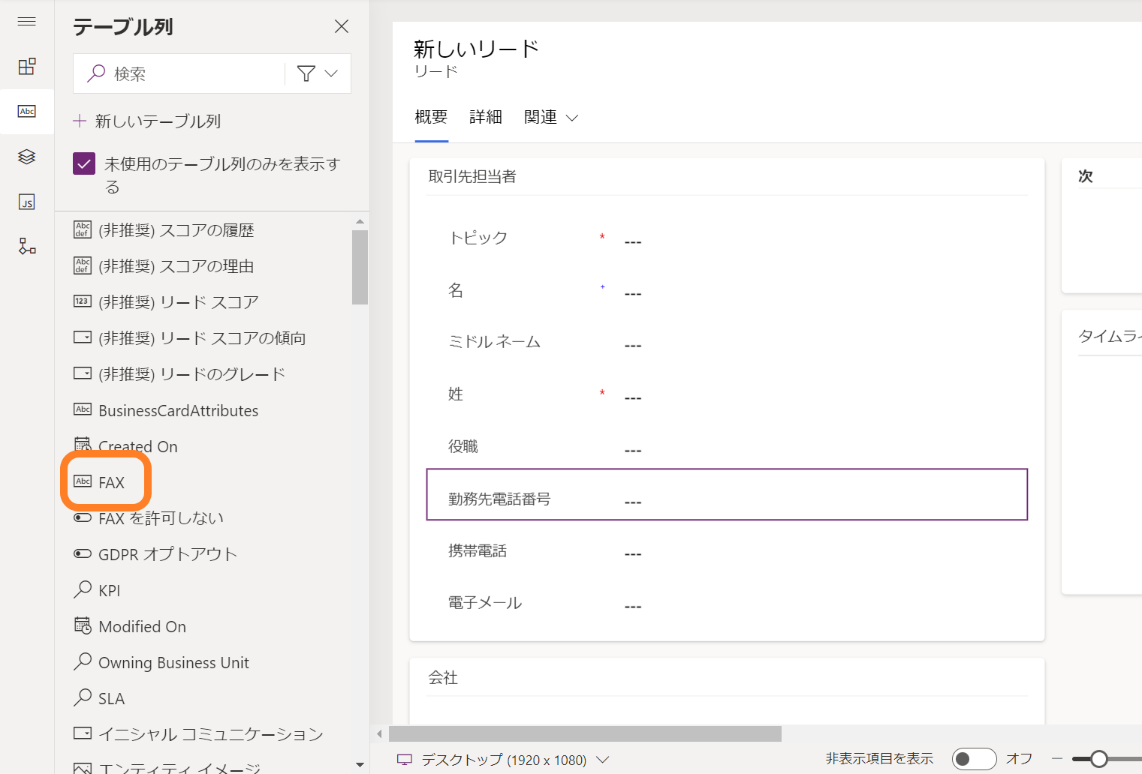This screenshot has width=1142, height=774.
Task: Click the lookup icon beside Owning Business Unit
Action: (x=83, y=661)
